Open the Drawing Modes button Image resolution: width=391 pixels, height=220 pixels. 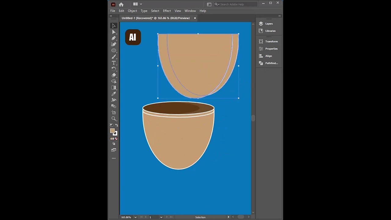[x=114, y=144]
